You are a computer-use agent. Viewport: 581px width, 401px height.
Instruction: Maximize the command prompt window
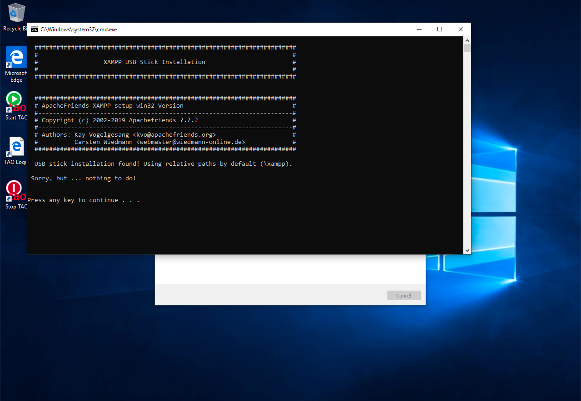pos(440,29)
